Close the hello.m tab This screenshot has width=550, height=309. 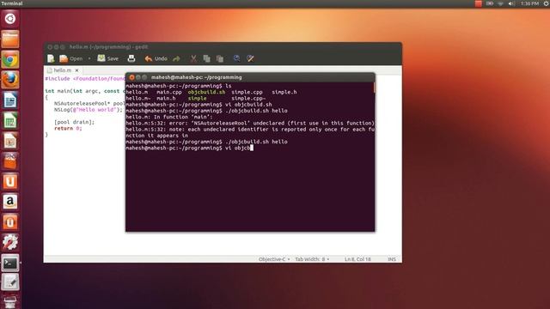pos(76,70)
